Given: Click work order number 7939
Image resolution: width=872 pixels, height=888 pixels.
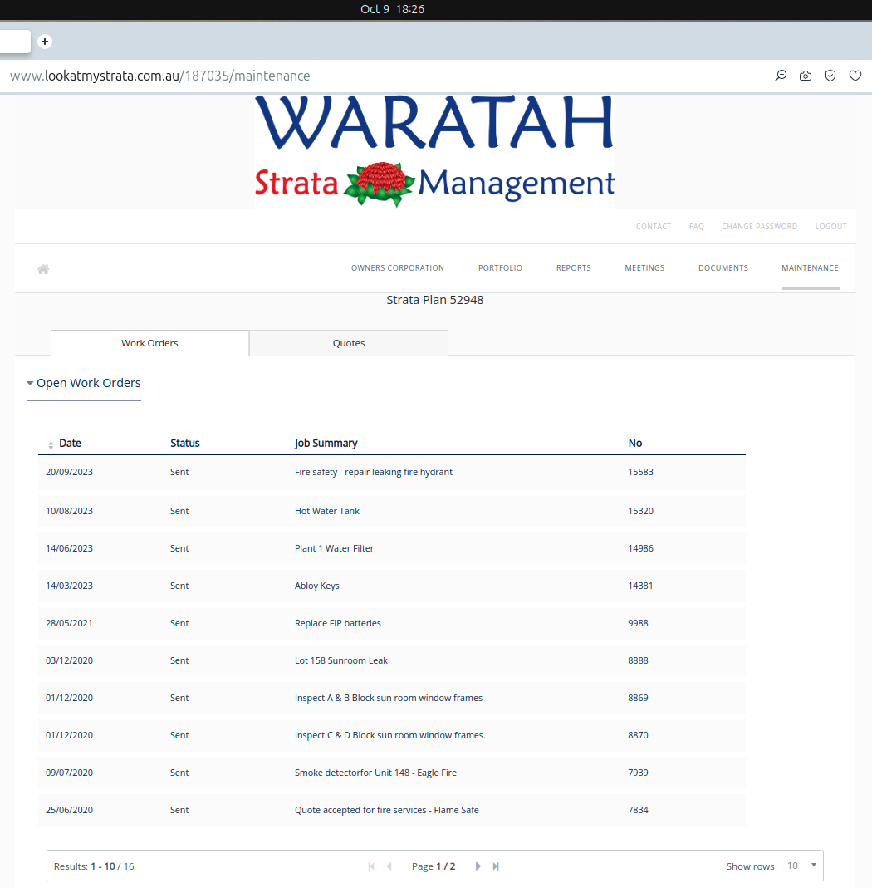Looking at the screenshot, I should [638, 773].
